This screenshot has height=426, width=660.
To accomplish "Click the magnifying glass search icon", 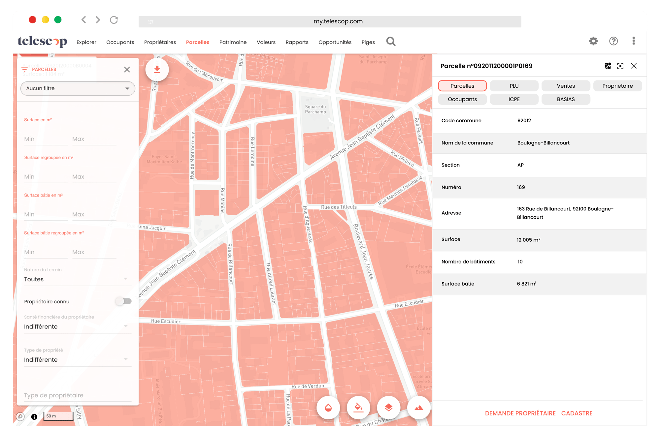I will coord(391,42).
